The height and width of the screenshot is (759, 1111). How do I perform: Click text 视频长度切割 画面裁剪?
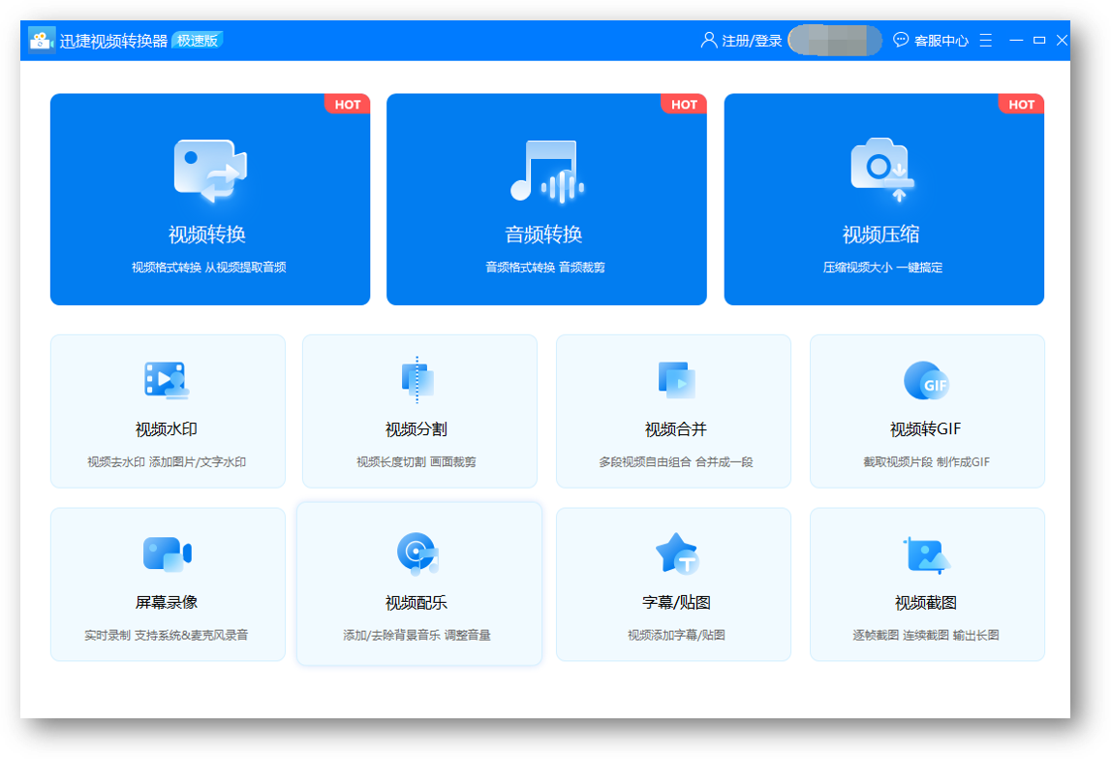point(417,461)
